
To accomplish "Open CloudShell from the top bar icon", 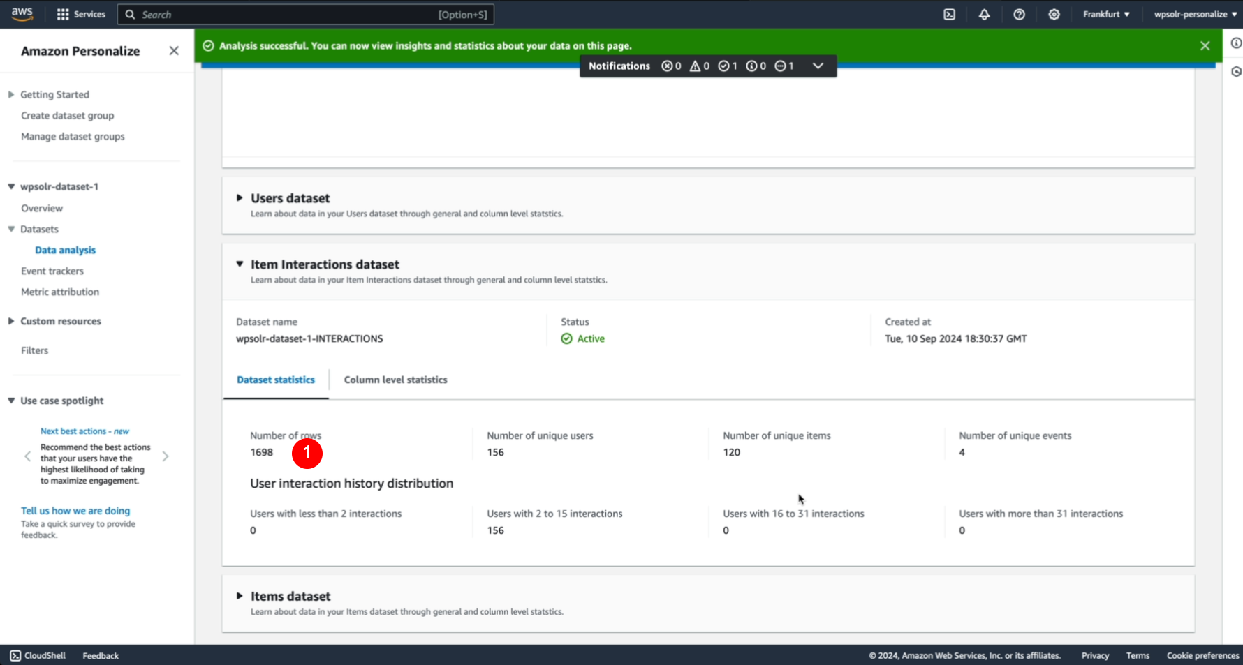I will coord(949,14).
